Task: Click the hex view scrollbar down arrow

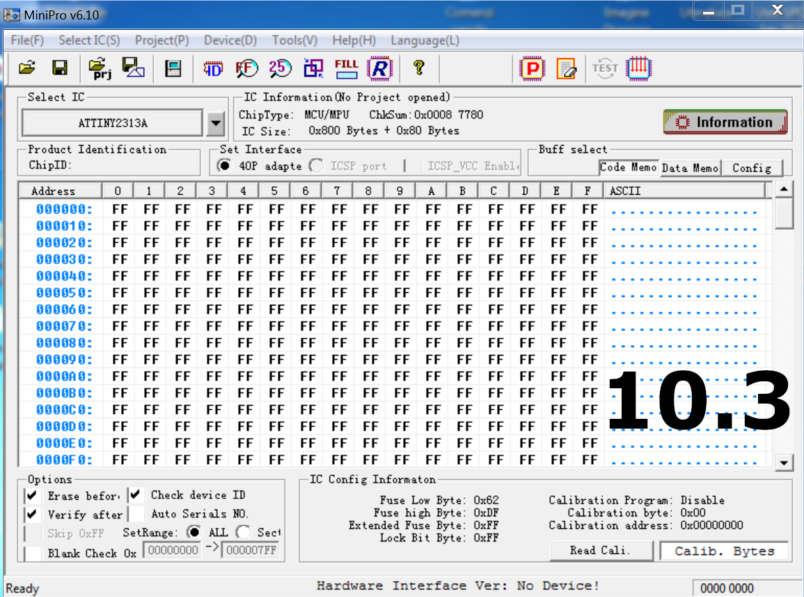Action: [784, 463]
